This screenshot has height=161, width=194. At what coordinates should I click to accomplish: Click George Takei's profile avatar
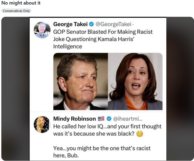42,30
